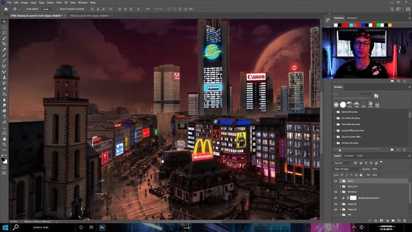Click the foreground/background color swatches

point(5,160)
